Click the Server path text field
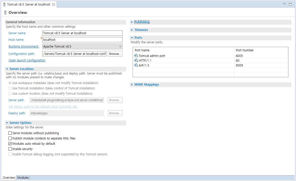Image resolution: width=296 pixels, height=181 pixels. pyautogui.click(x=67, y=100)
